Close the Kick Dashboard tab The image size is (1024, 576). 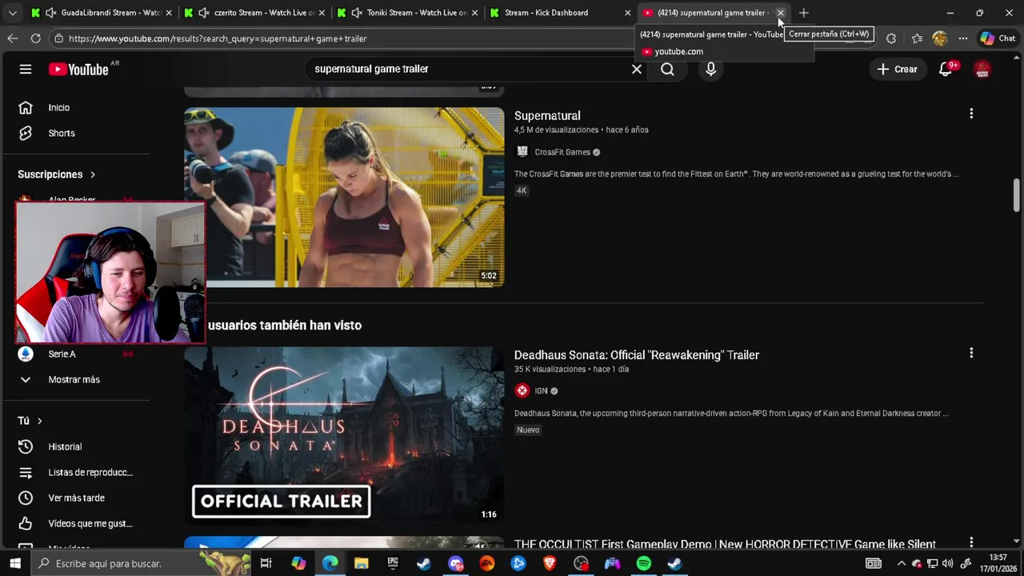(628, 13)
